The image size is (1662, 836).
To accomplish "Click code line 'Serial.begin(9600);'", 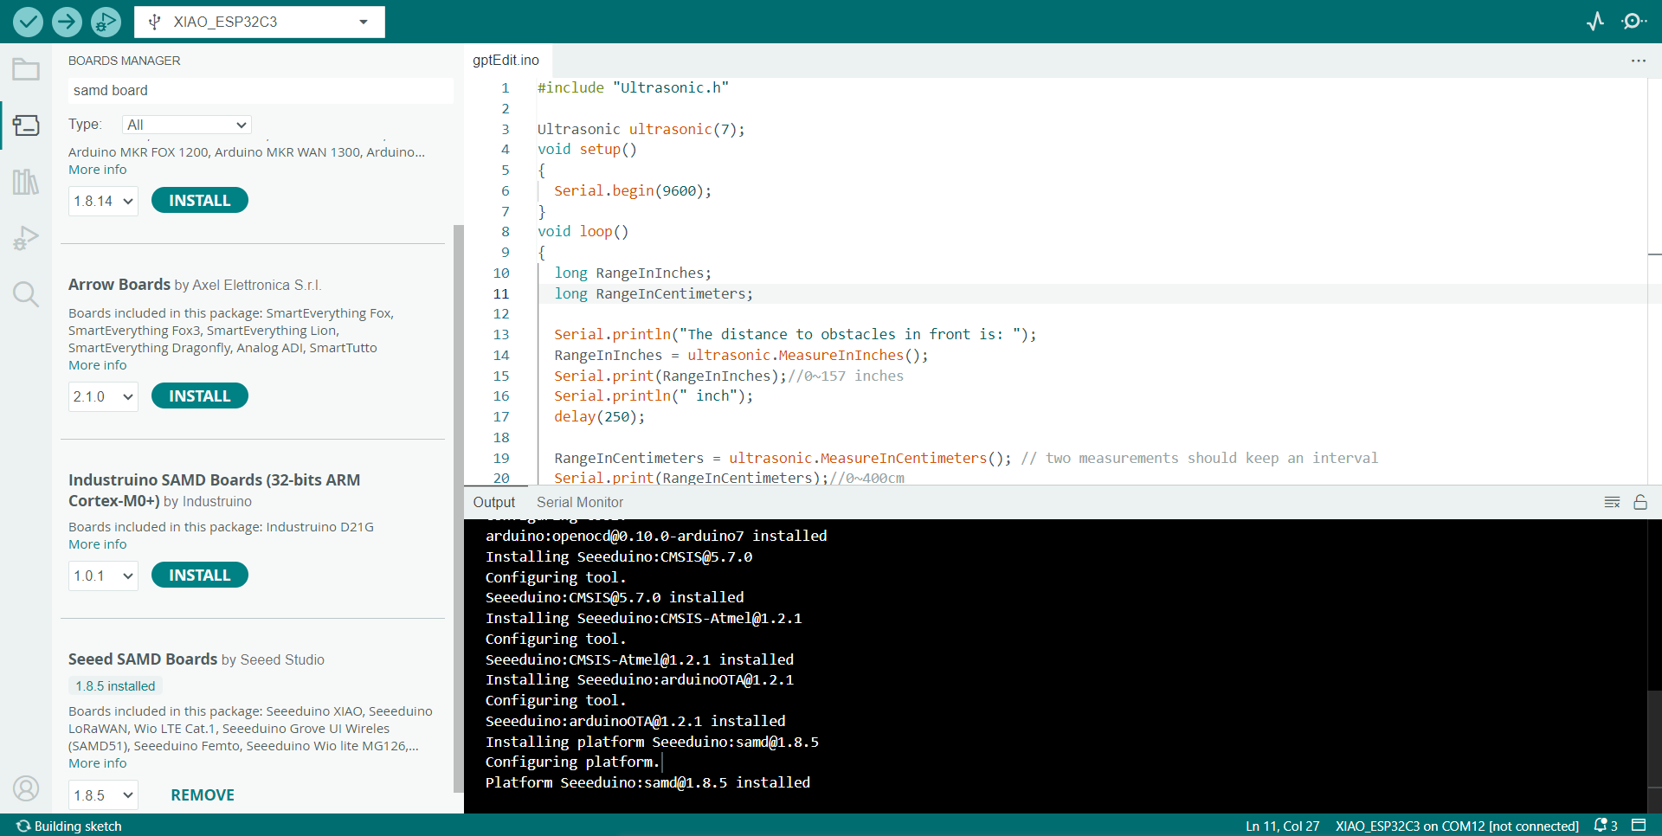I will 633,190.
